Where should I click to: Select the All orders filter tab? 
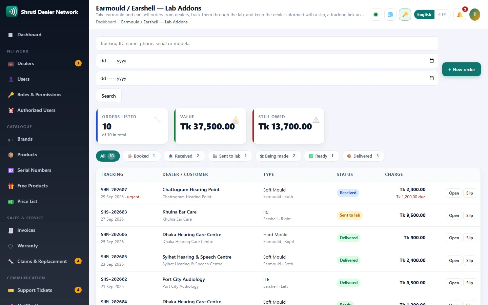[x=108, y=156]
